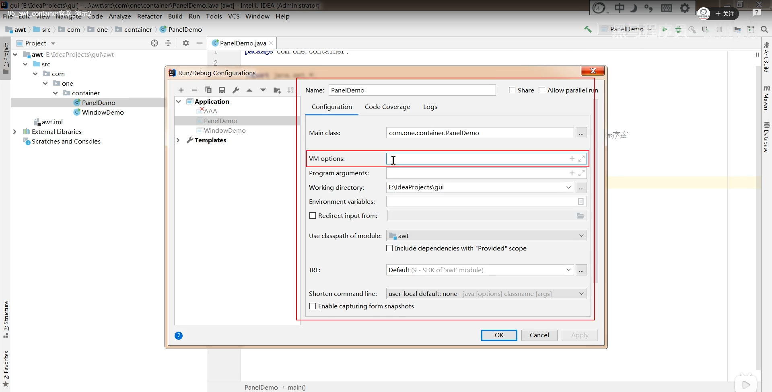Open Ant Build tool window
772x392 pixels.
766,57
